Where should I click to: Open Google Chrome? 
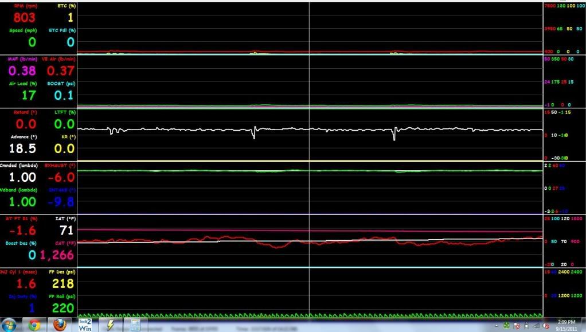coord(34,325)
